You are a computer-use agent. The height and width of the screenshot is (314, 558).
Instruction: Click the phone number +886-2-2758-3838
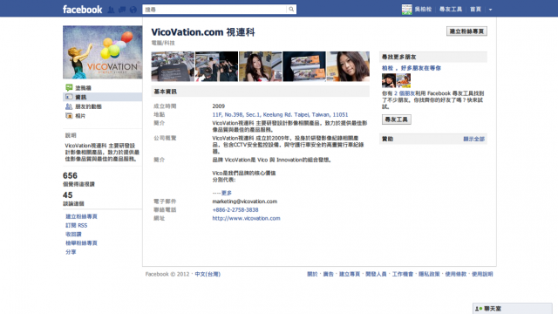point(235,209)
